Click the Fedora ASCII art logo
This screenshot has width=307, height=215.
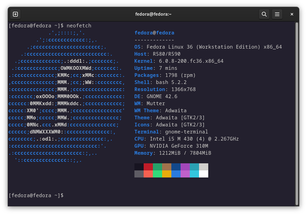click(x=66, y=96)
